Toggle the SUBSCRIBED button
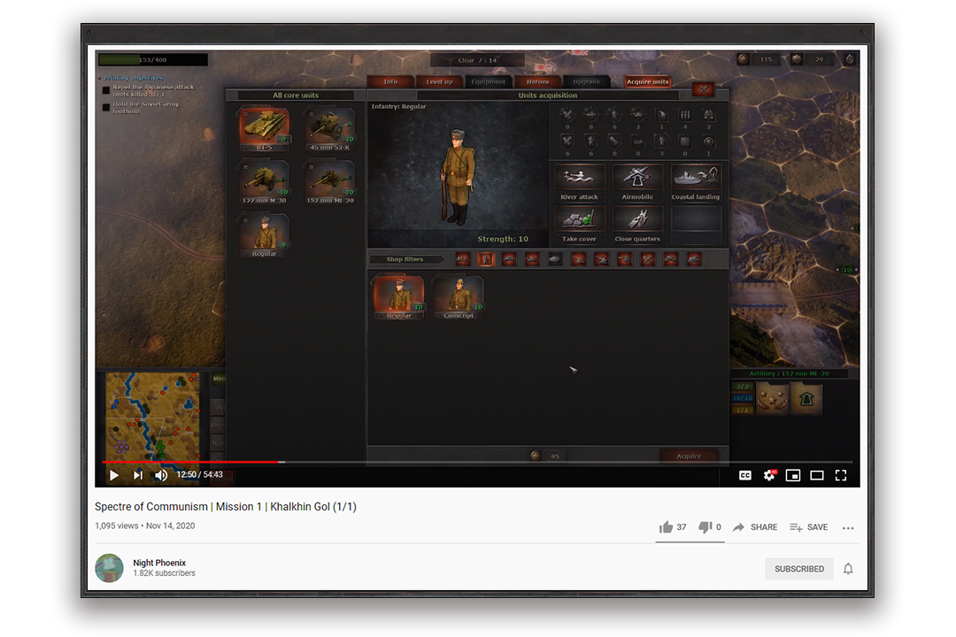 point(799,569)
